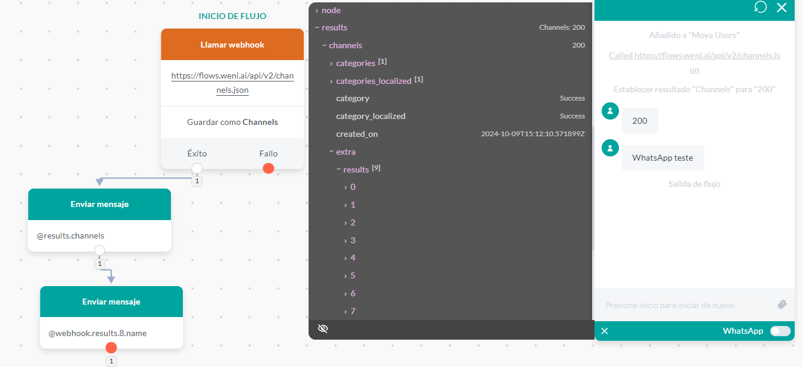This screenshot has width=803, height=367.
Task: Click the red Fallo exit dot
Action: tap(268, 168)
